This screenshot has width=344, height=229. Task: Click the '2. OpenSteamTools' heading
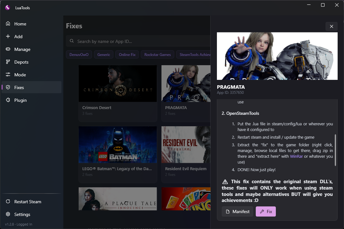(240, 113)
